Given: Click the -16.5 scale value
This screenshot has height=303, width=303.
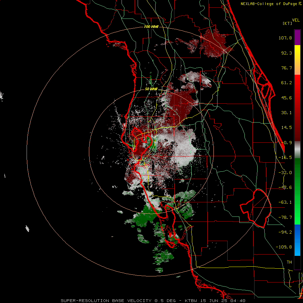Looking at the screenshot, I should (285, 158).
